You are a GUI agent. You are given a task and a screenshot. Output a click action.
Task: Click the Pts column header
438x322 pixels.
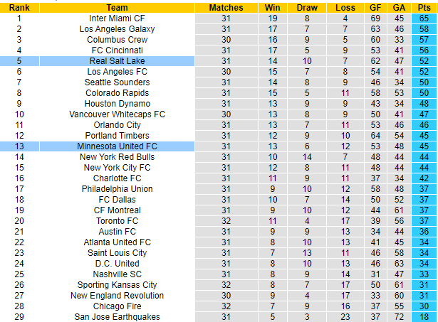click(423, 7)
